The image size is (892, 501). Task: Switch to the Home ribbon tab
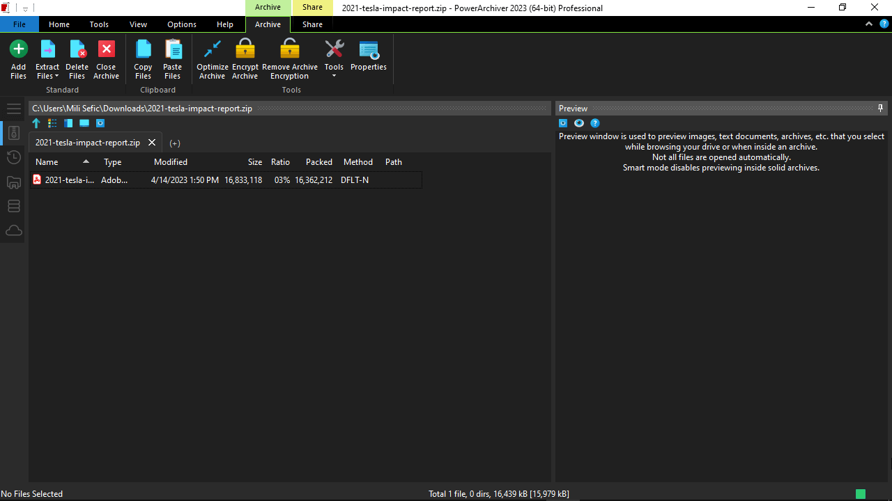point(59,24)
